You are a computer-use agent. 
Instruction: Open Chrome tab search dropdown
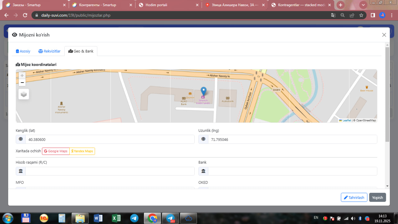[x=363, y=5]
